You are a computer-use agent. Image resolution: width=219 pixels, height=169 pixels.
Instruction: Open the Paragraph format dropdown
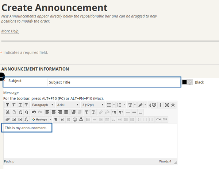(43, 105)
